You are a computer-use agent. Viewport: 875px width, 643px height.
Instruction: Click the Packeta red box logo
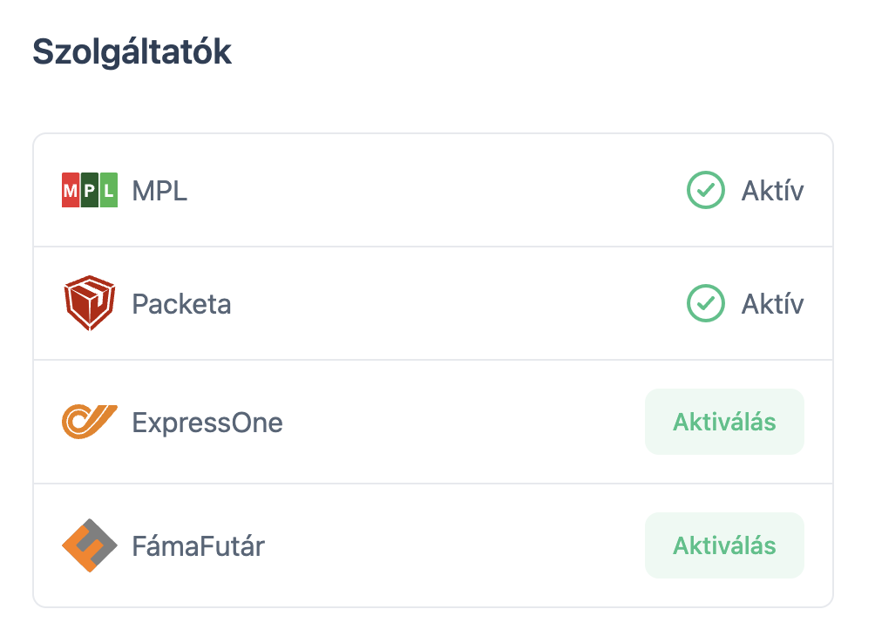pos(90,304)
